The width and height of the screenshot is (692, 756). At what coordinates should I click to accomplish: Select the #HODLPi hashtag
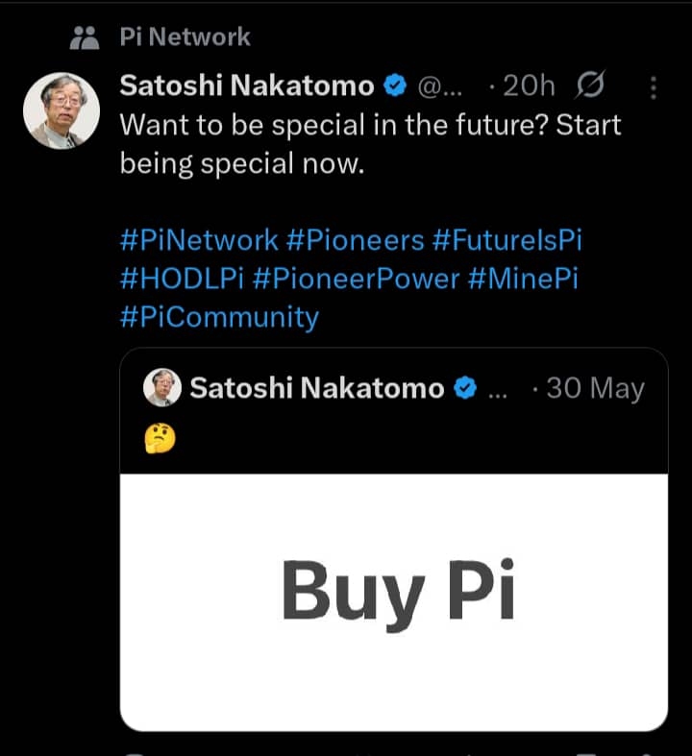tap(182, 279)
